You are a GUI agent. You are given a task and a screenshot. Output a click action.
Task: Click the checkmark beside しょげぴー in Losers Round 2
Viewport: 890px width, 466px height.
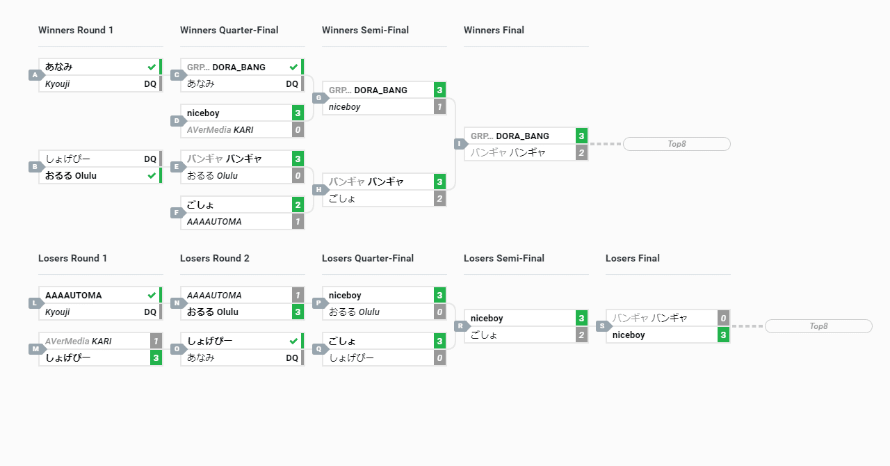point(293,341)
